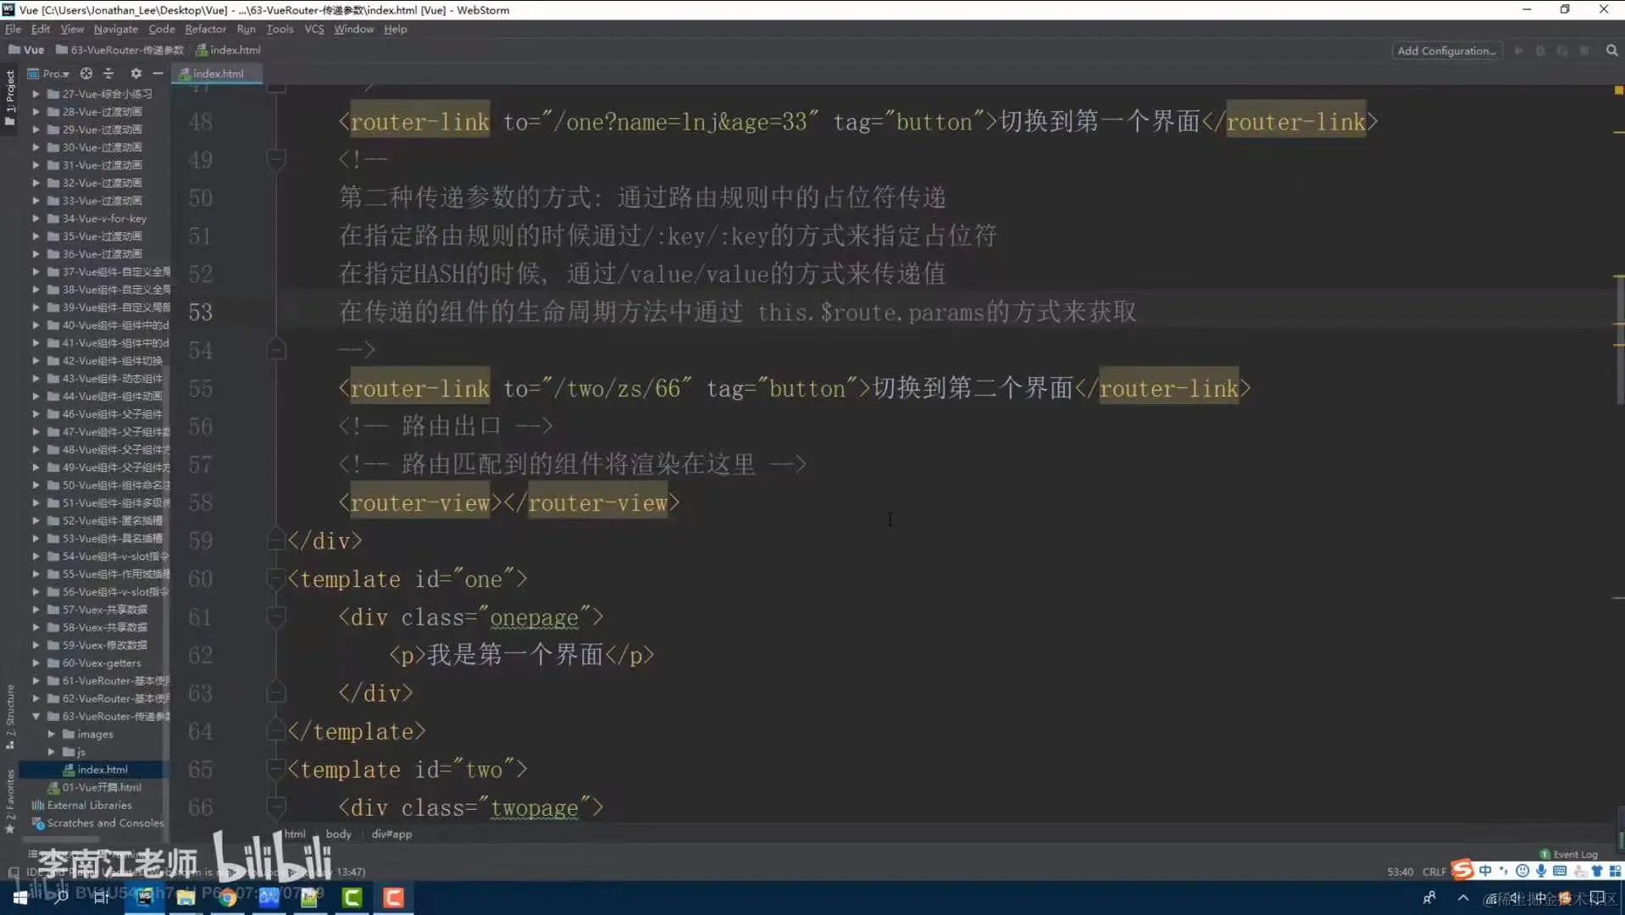Image resolution: width=1625 pixels, height=915 pixels.
Task: Expand the images folder
Action: pyautogui.click(x=53, y=734)
